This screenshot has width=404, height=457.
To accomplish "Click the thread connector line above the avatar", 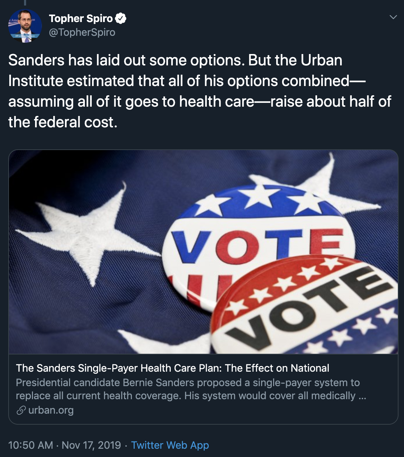I will tap(25, 3).
